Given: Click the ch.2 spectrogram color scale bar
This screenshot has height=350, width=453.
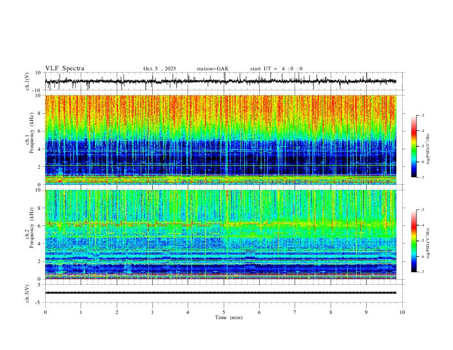Looking at the screenshot, I should 414,241.
